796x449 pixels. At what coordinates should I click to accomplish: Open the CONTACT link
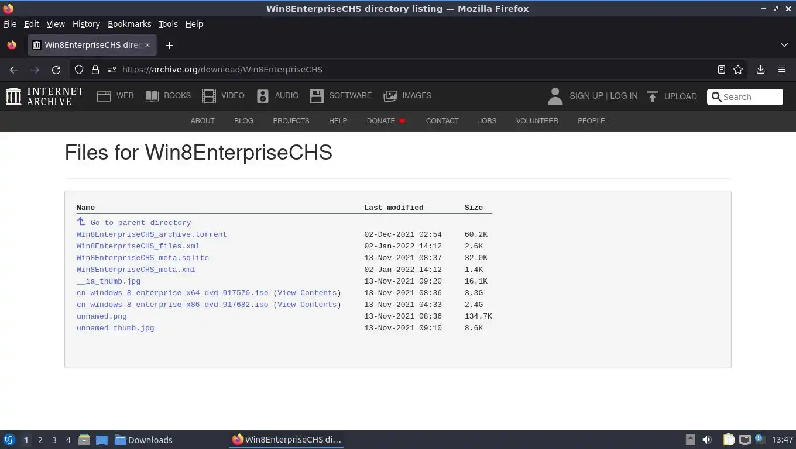click(442, 121)
